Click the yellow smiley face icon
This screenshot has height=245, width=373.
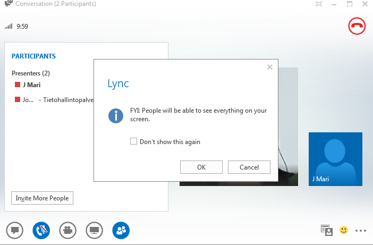343,230
